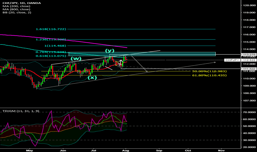The height and width of the screenshot is (152, 257).
Task: Click the 1.618(116.722) Fibonacci label
Action: pyautogui.click(x=51, y=29)
